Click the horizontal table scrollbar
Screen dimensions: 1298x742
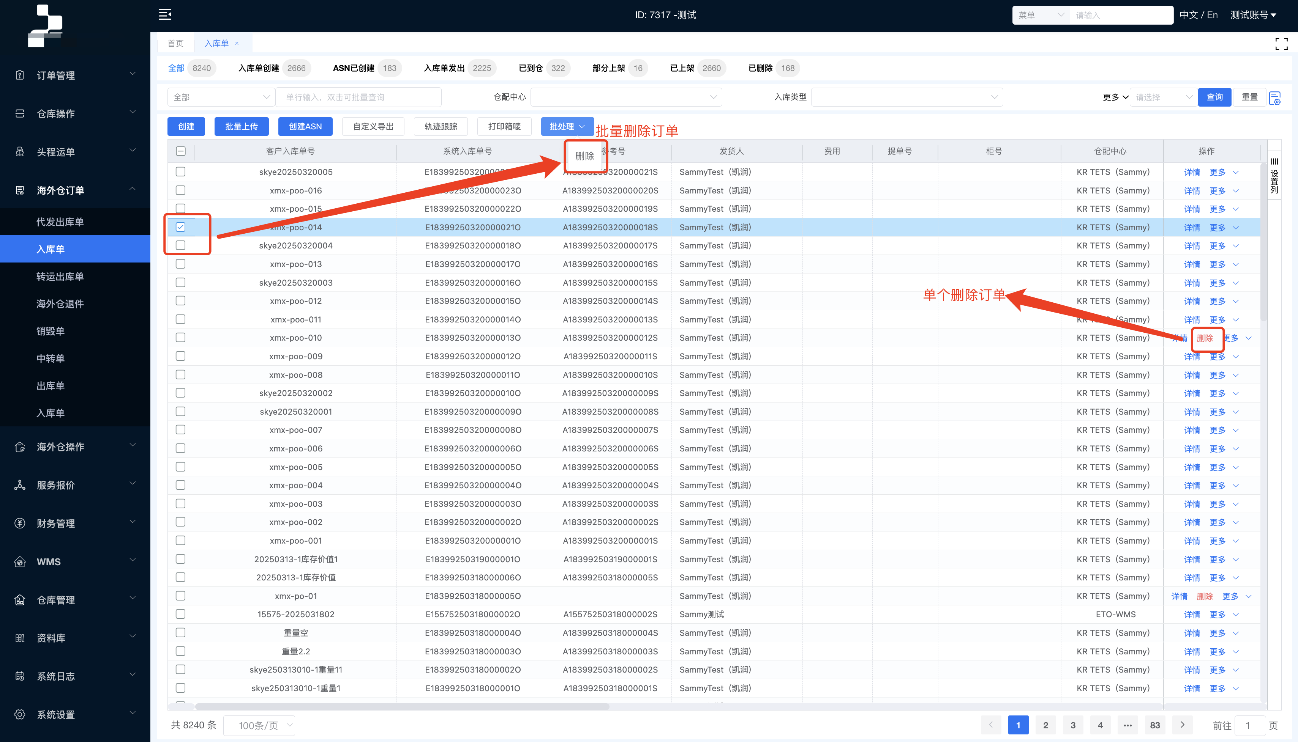pyautogui.click(x=403, y=706)
